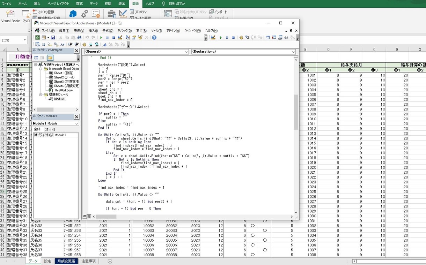Click the View Code icon in the Project pane

[x=36, y=58]
